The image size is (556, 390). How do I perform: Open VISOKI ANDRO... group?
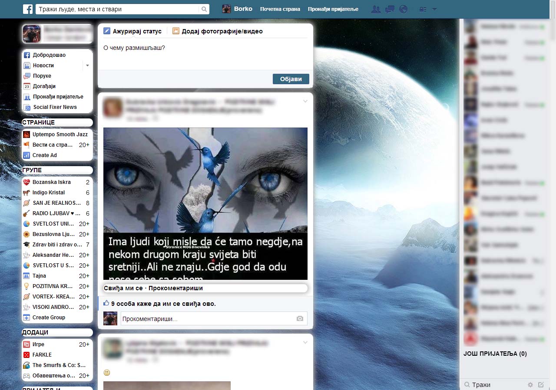pyautogui.click(x=57, y=307)
